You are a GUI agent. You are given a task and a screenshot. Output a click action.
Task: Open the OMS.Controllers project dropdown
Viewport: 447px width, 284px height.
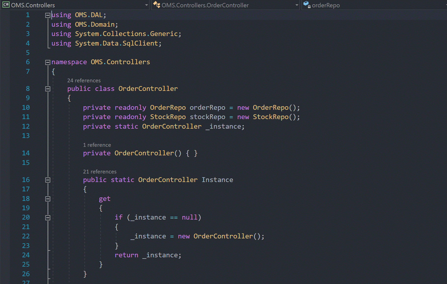(146, 5)
